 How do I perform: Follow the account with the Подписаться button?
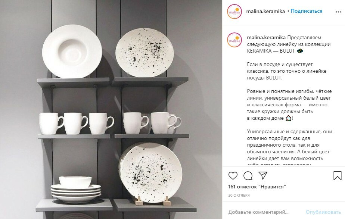click(307, 11)
